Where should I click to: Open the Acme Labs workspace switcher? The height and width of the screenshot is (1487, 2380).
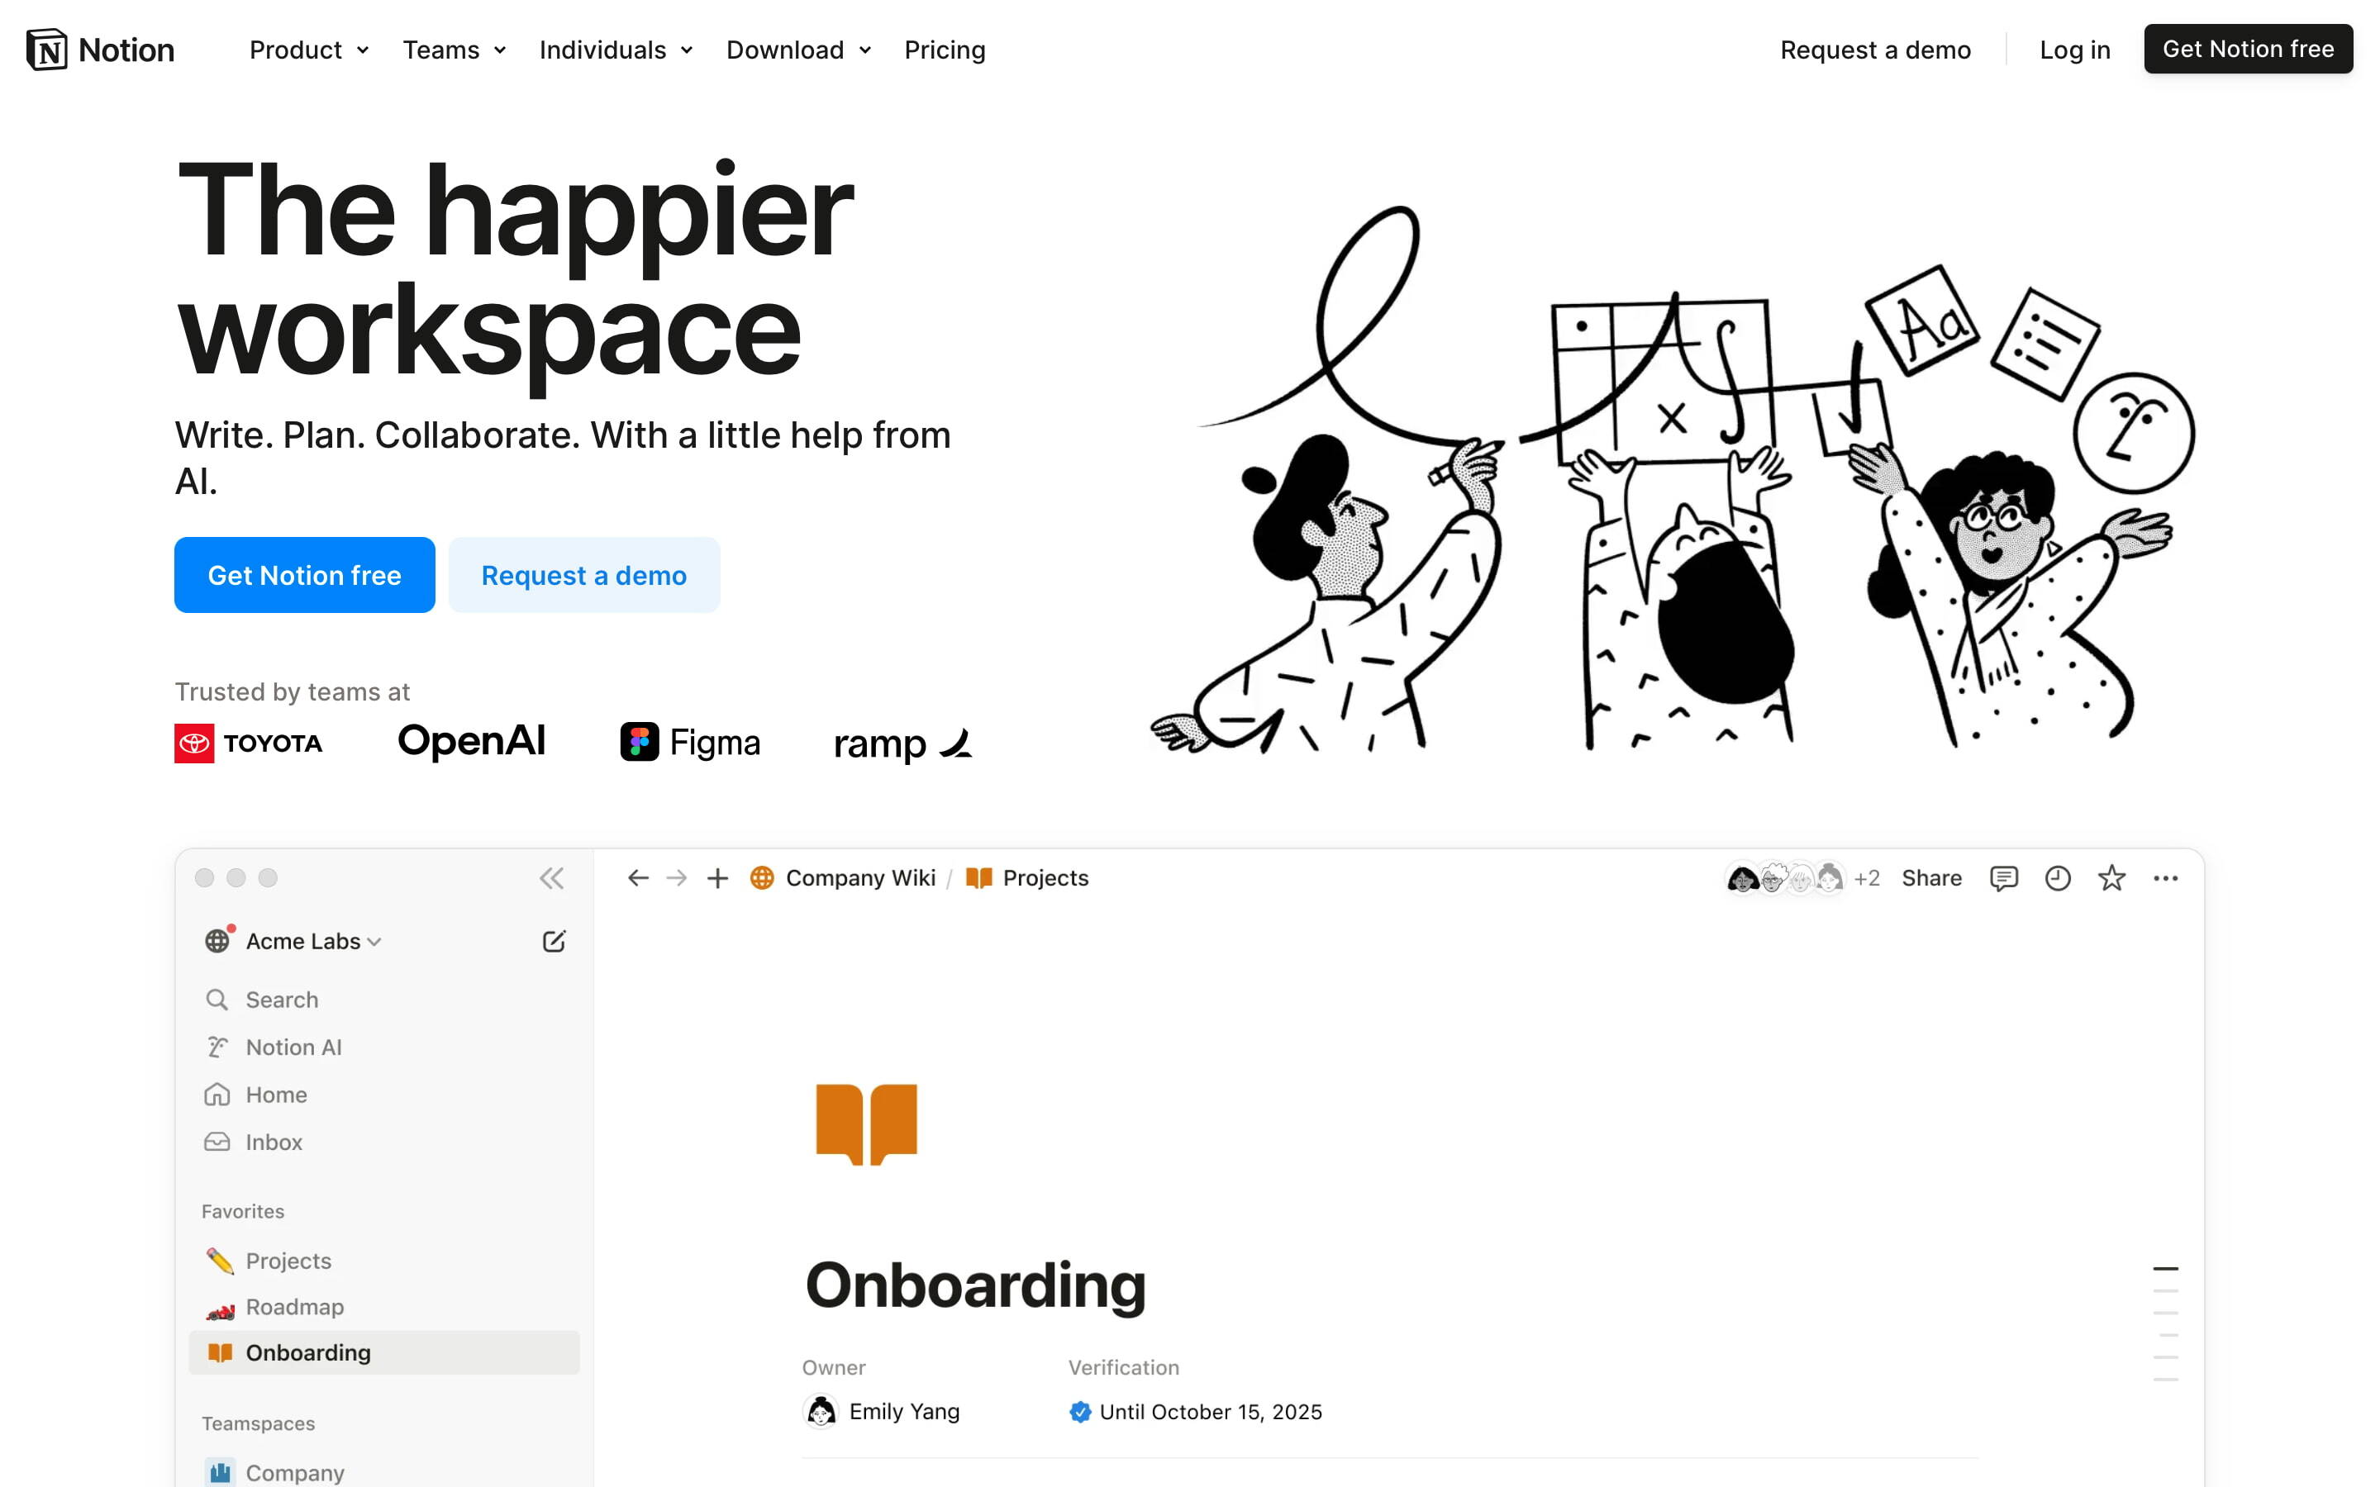pos(303,941)
